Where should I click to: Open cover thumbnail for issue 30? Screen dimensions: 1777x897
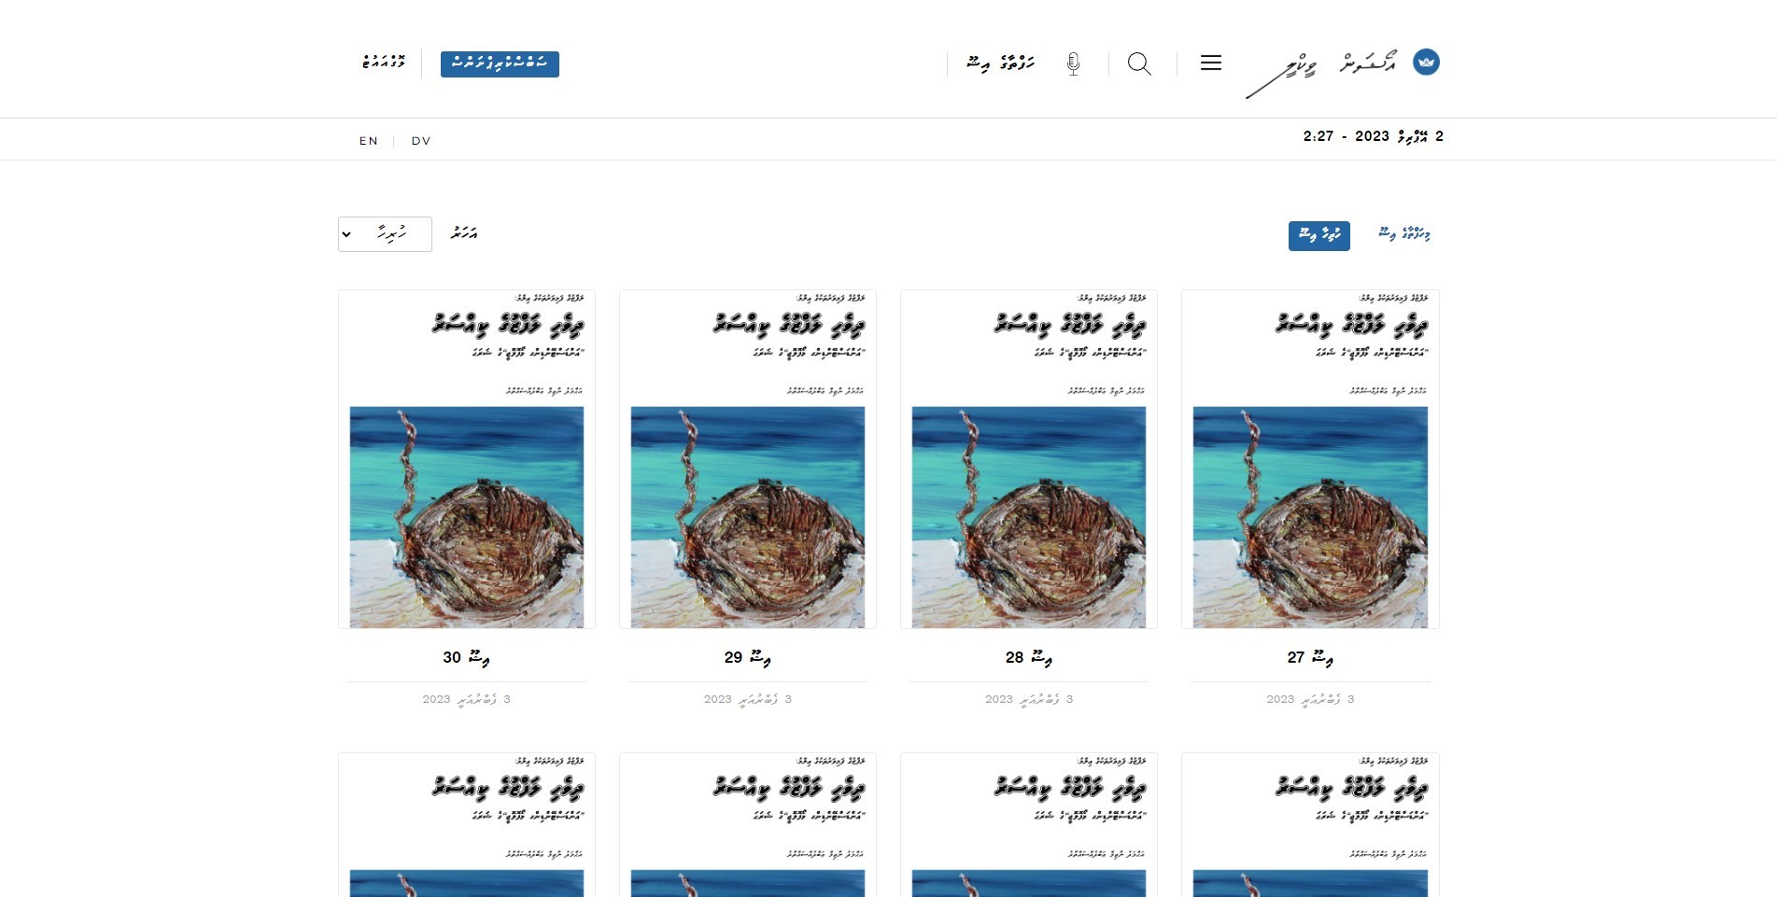pyautogui.click(x=467, y=459)
